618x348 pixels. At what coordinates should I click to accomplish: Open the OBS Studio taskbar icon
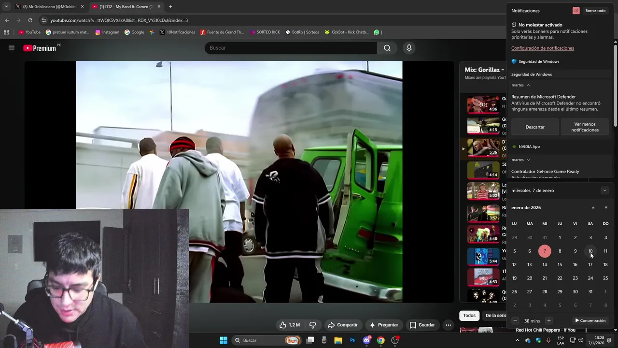tap(395, 340)
